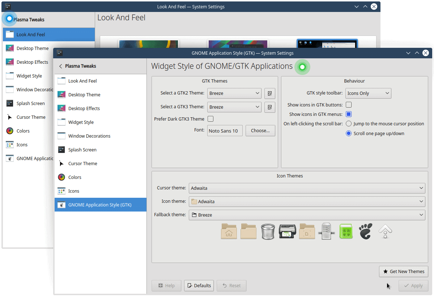Click the documents folder preview icon
The height and width of the screenshot is (297, 434).
(307, 231)
